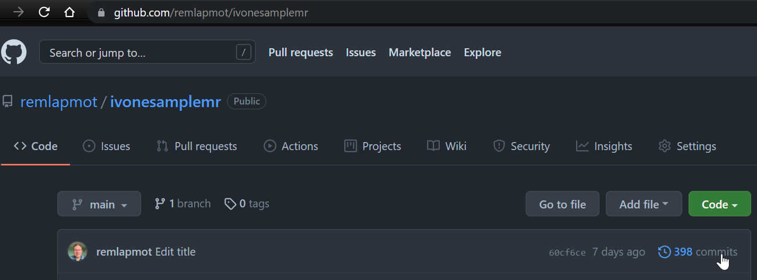The image size is (757, 280).
Task: Click remlapmot's avatar thumbnail
Action: (x=77, y=252)
